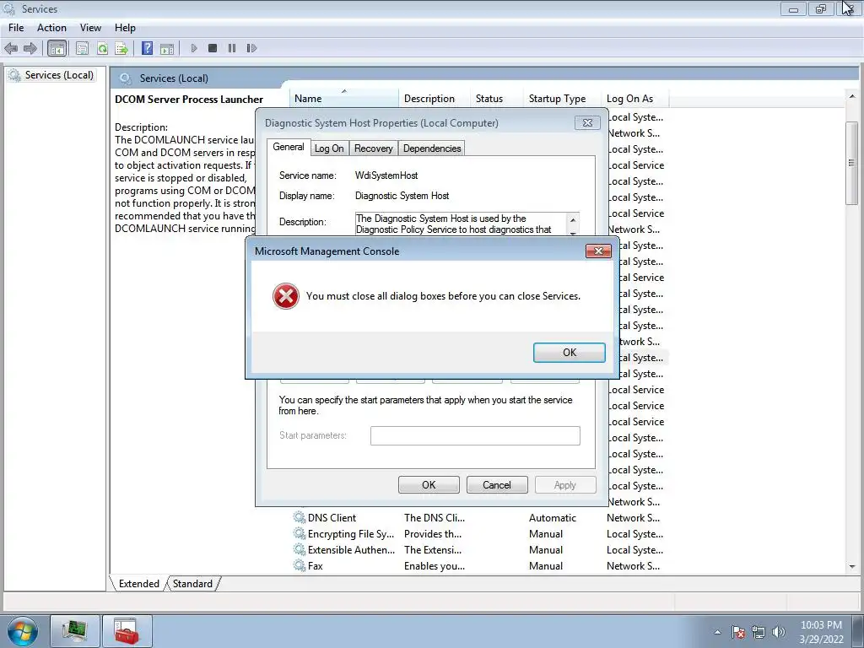
Task: Switch to the Dependencies tab
Action: 432,148
